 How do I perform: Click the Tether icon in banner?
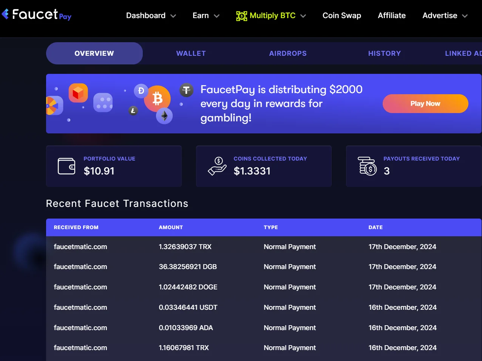(x=186, y=90)
